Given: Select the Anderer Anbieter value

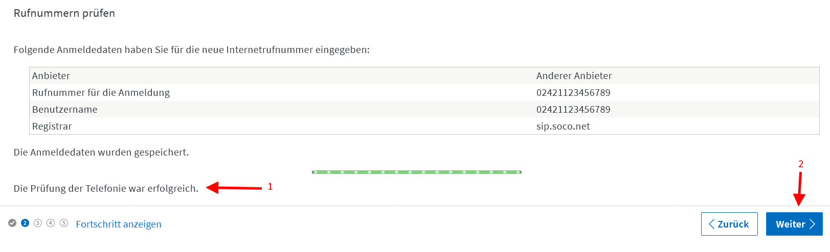Looking at the screenshot, I should point(574,75).
